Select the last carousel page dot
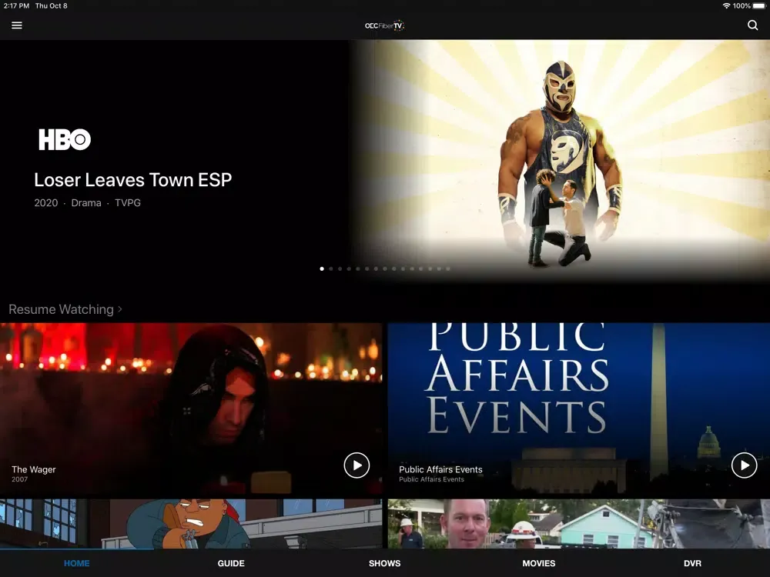 [x=448, y=268]
